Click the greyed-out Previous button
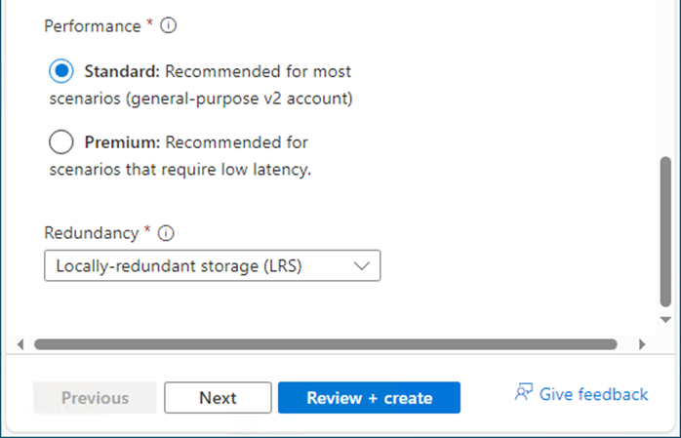 [x=95, y=398]
